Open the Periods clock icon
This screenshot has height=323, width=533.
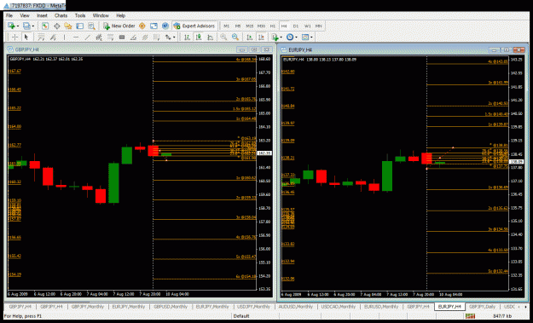[290, 37]
